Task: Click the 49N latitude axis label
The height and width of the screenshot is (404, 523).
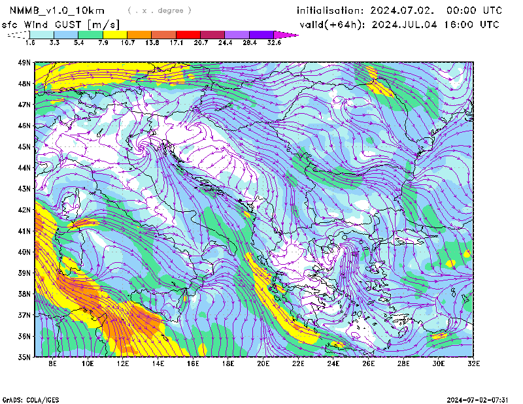Action: point(25,63)
